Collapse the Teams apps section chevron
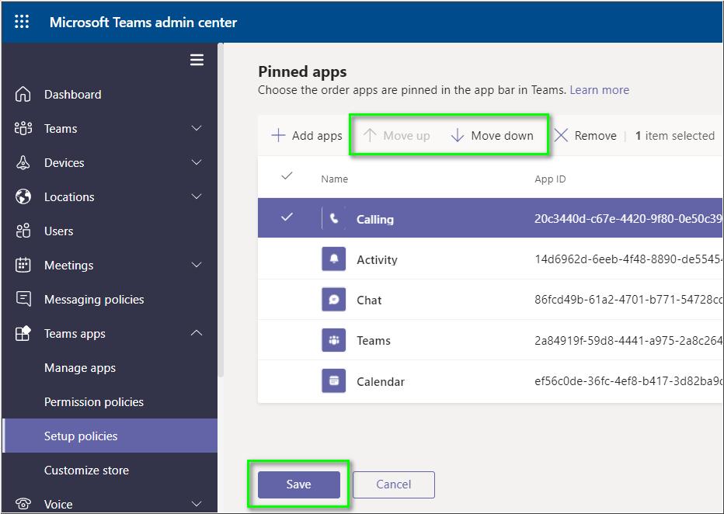This screenshot has width=724, height=514. [197, 332]
